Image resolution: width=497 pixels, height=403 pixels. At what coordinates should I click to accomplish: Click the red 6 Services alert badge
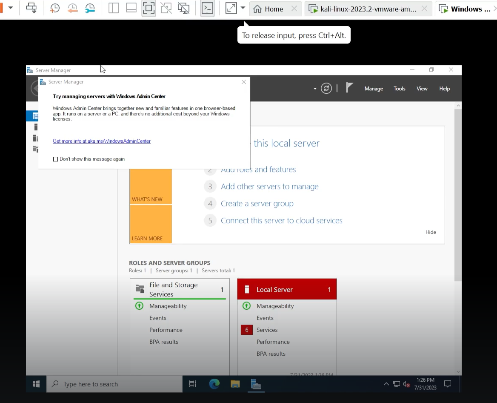click(247, 330)
